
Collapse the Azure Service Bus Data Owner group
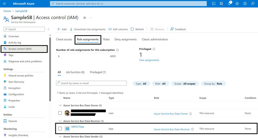(60, 106)
